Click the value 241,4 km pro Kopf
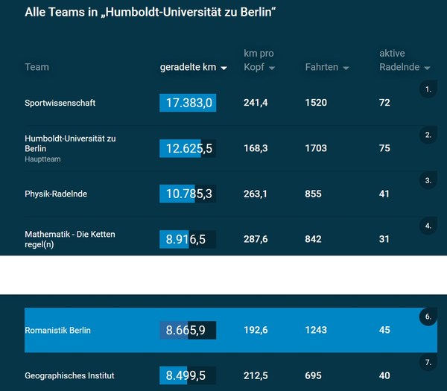Image resolution: width=447 pixels, height=391 pixels. 256,103
